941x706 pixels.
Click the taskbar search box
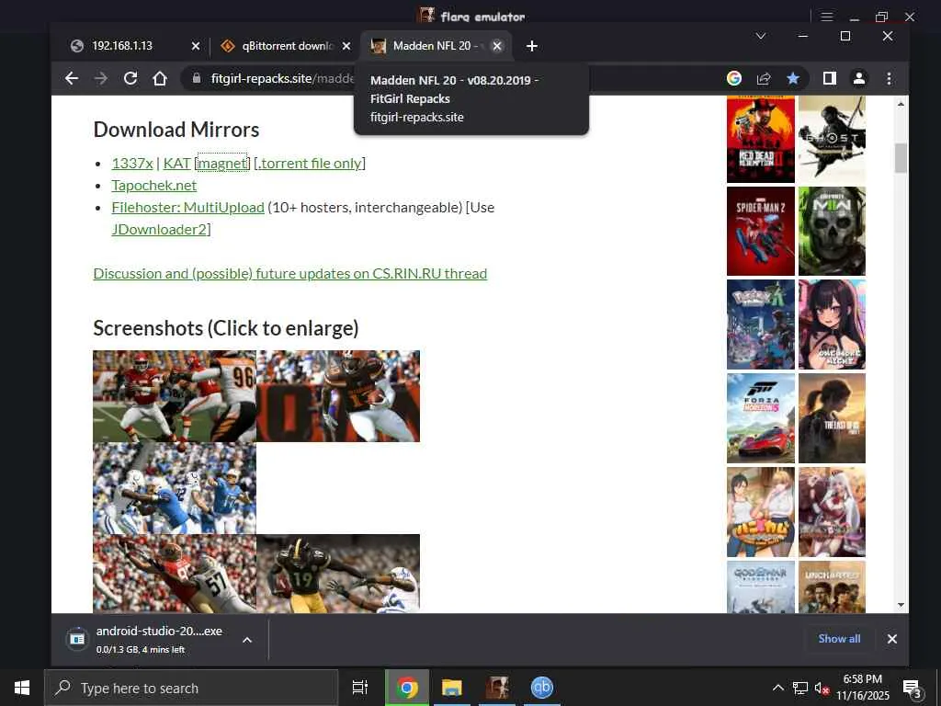tap(191, 688)
